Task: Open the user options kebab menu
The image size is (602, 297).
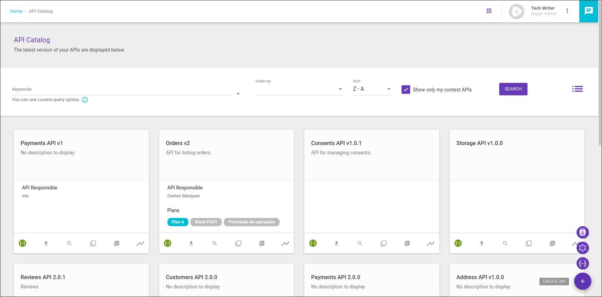Action: 567,11
